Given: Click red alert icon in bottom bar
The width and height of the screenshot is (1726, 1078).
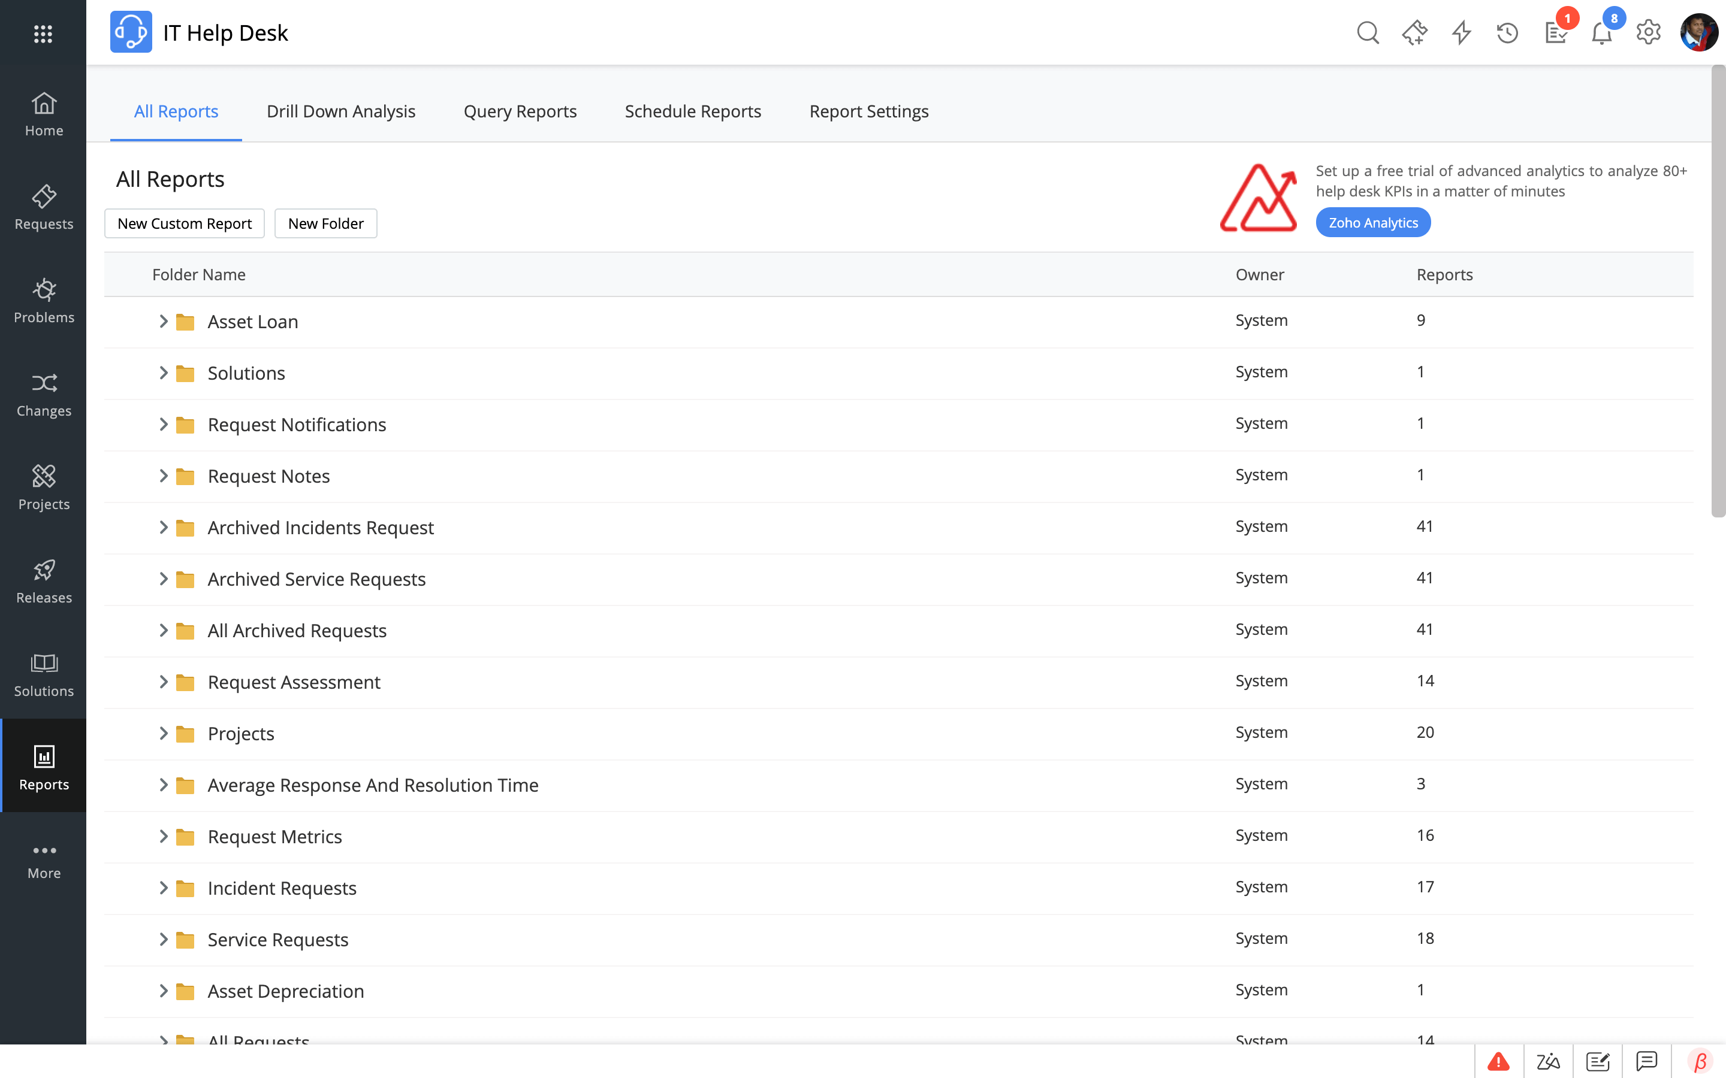Looking at the screenshot, I should coord(1498,1062).
